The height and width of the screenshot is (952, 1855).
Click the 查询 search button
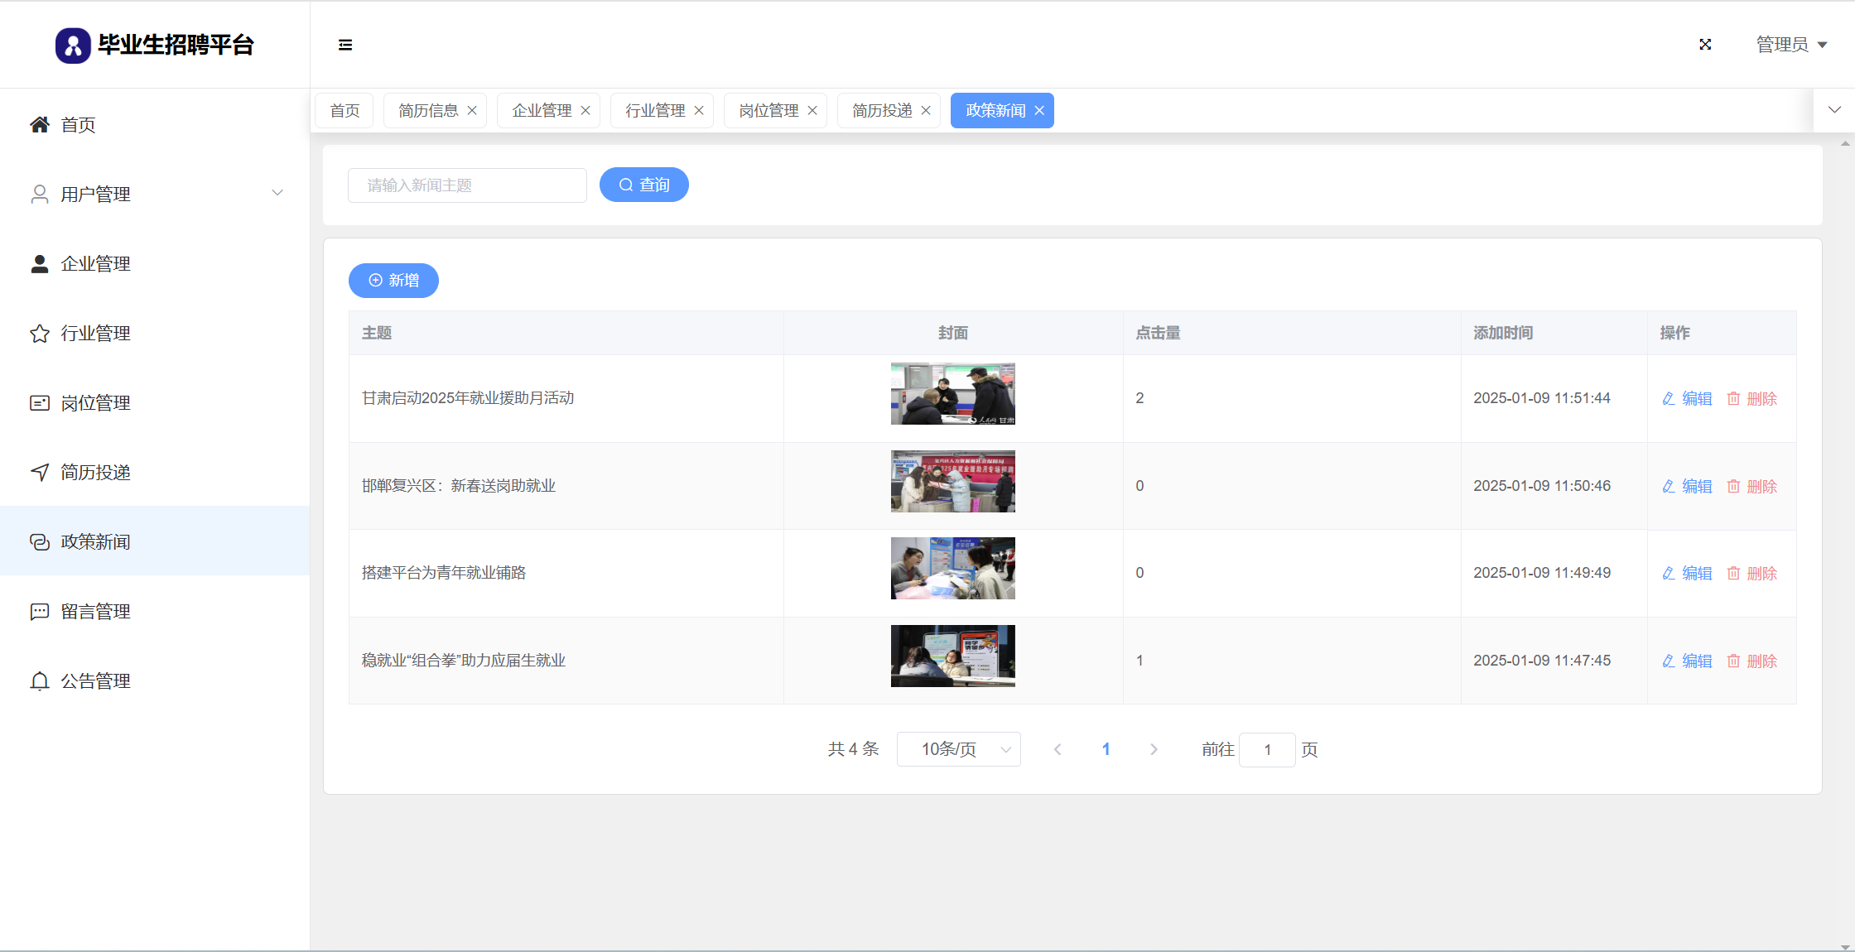point(643,185)
